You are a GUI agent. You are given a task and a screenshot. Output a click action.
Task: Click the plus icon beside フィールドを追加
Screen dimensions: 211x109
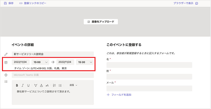click(x=108, y=95)
